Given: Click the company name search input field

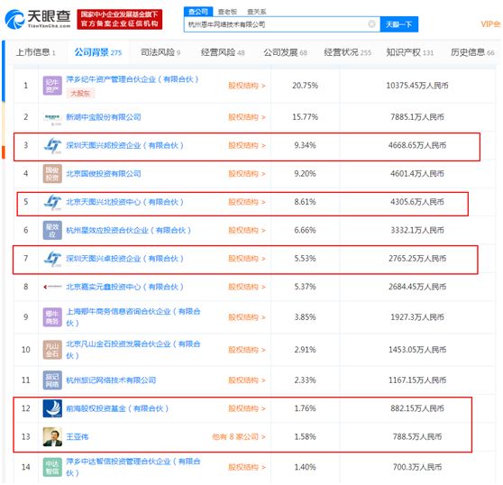Looking at the screenshot, I should pyautogui.click(x=276, y=24).
